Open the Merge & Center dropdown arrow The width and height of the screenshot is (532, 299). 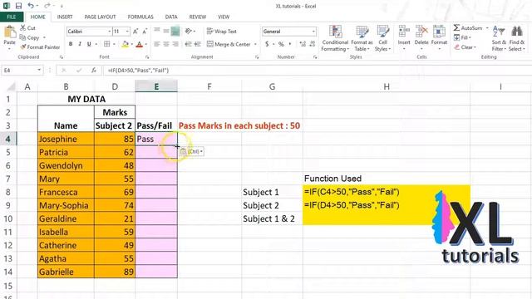tap(255, 44)
